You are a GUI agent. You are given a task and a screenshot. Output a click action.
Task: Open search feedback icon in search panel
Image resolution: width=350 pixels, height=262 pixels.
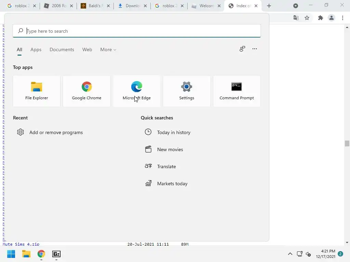(x=242, y=49)
